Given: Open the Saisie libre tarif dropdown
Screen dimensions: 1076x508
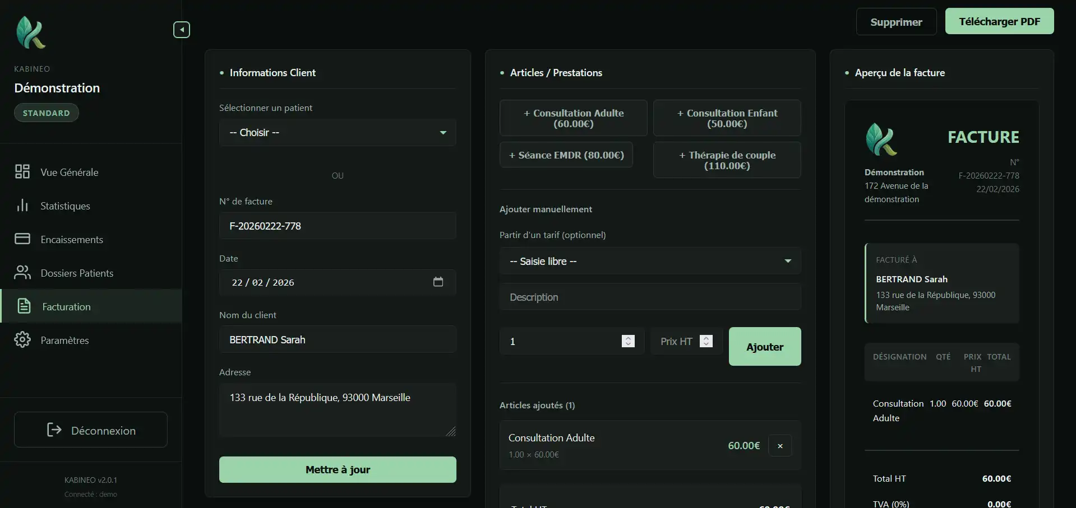Looking at the screenshot, I should click(x=650, y=261).
